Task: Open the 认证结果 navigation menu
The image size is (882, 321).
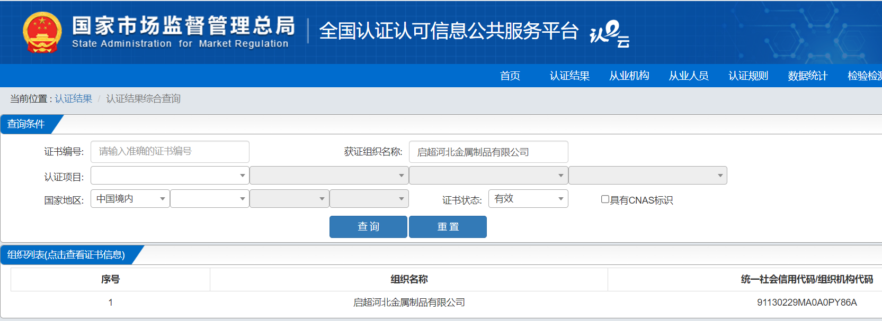Action: pyautogui.click(x=569, y=76)
